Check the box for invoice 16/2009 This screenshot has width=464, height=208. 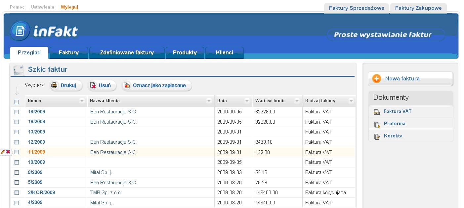(17, 122)
